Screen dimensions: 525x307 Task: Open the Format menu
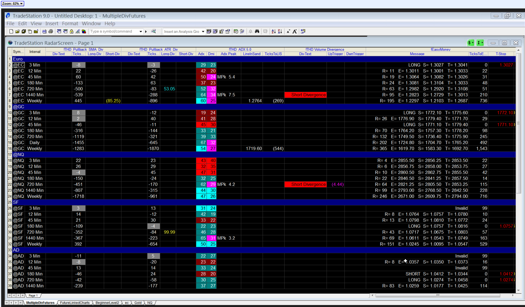coord(70,24)
